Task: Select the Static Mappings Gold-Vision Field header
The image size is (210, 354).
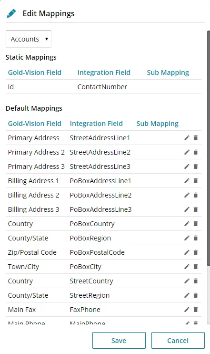Action: (35, 73)
